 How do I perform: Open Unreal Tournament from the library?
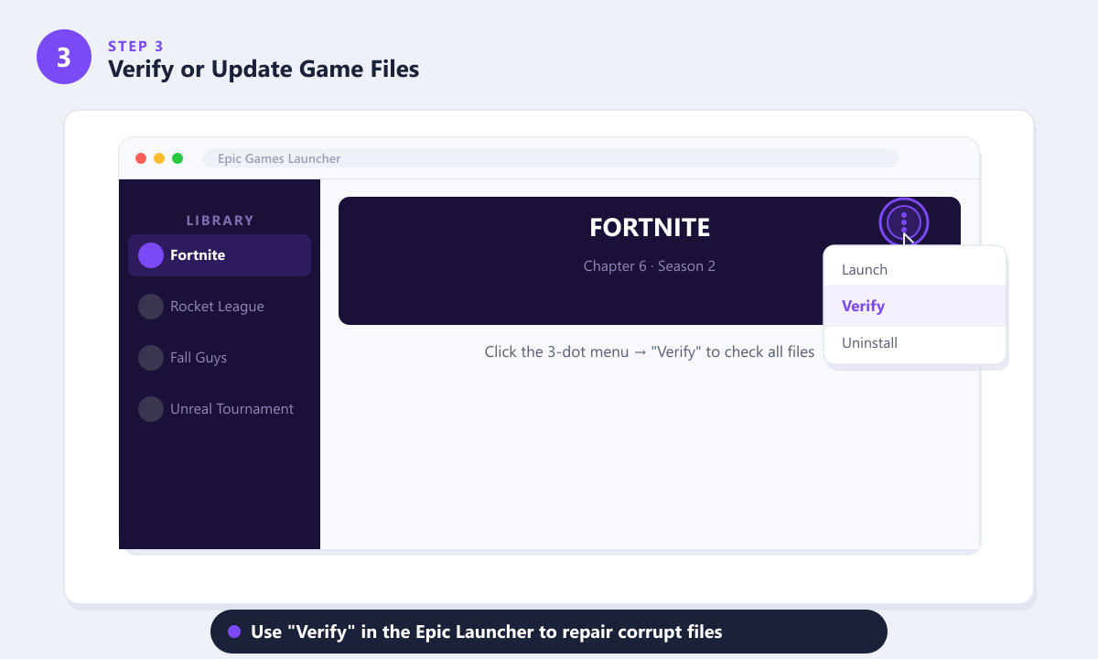[220, 409]
